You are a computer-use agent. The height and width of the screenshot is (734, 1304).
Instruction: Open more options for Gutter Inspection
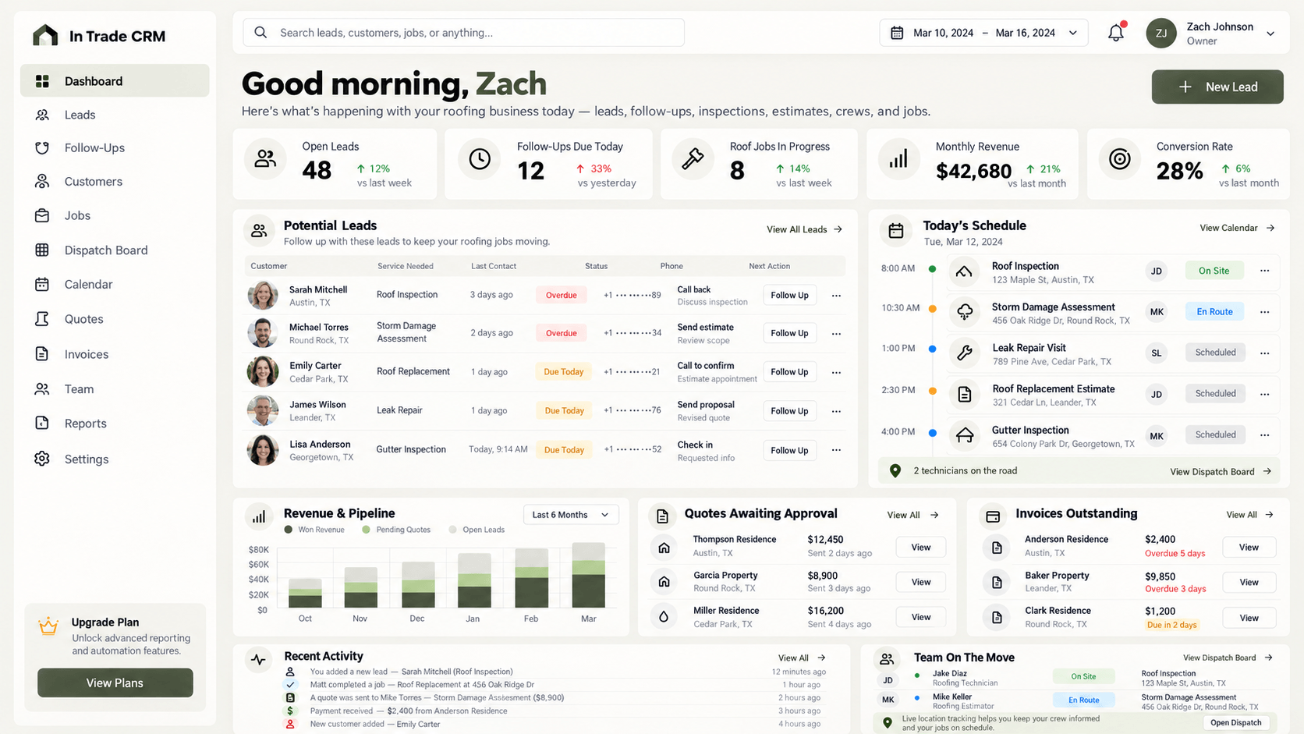click(1264, 435)
